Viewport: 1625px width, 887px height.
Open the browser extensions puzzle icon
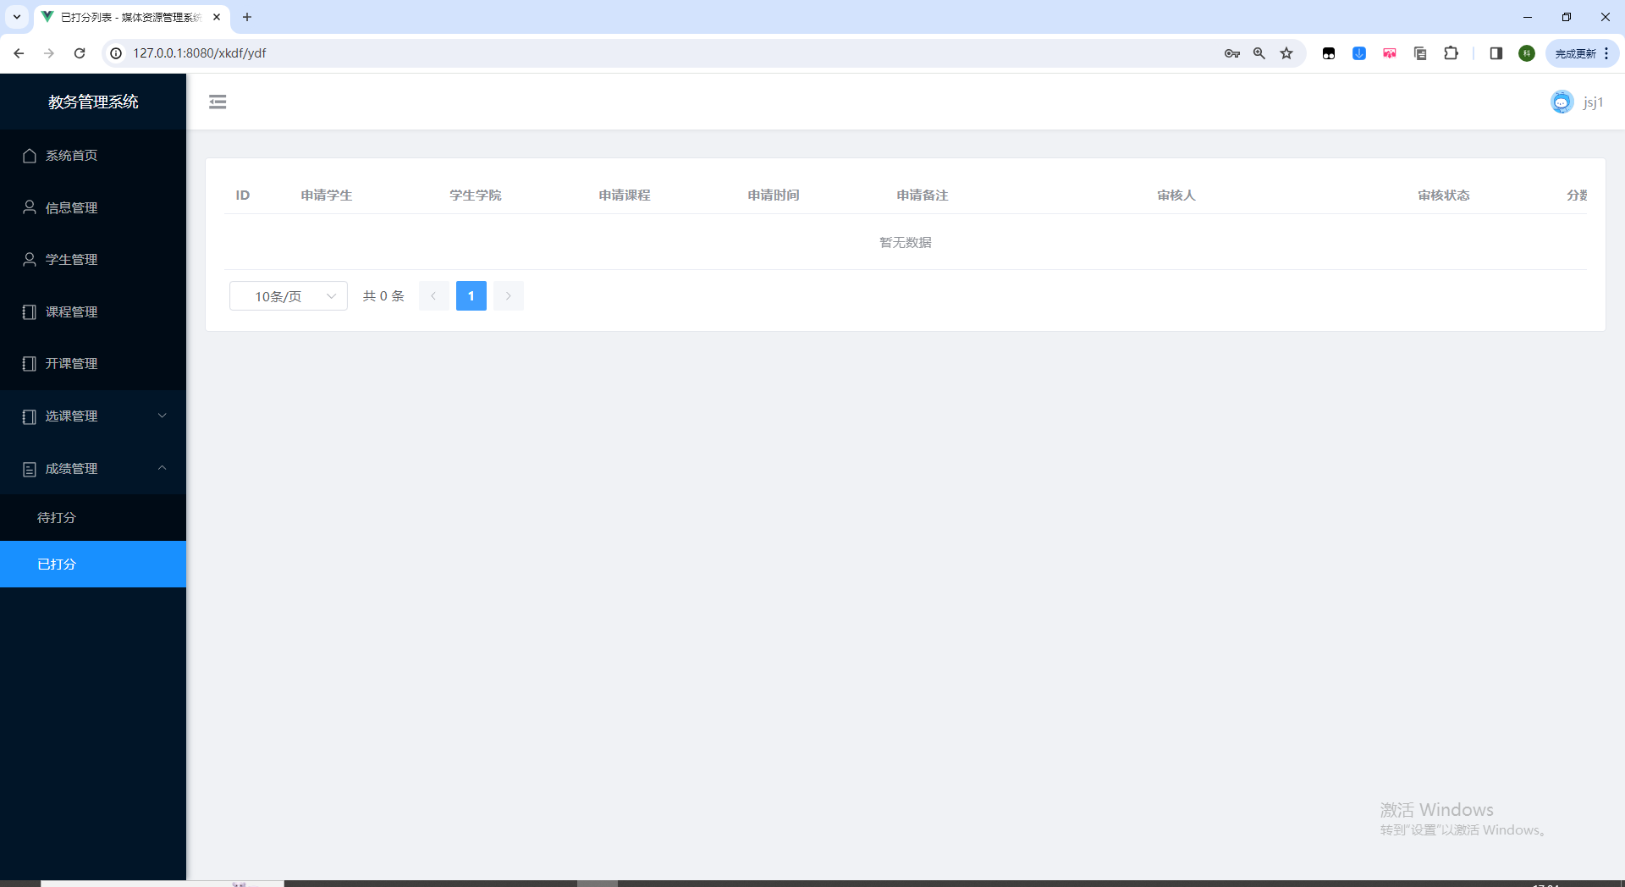pos(1451,52)
